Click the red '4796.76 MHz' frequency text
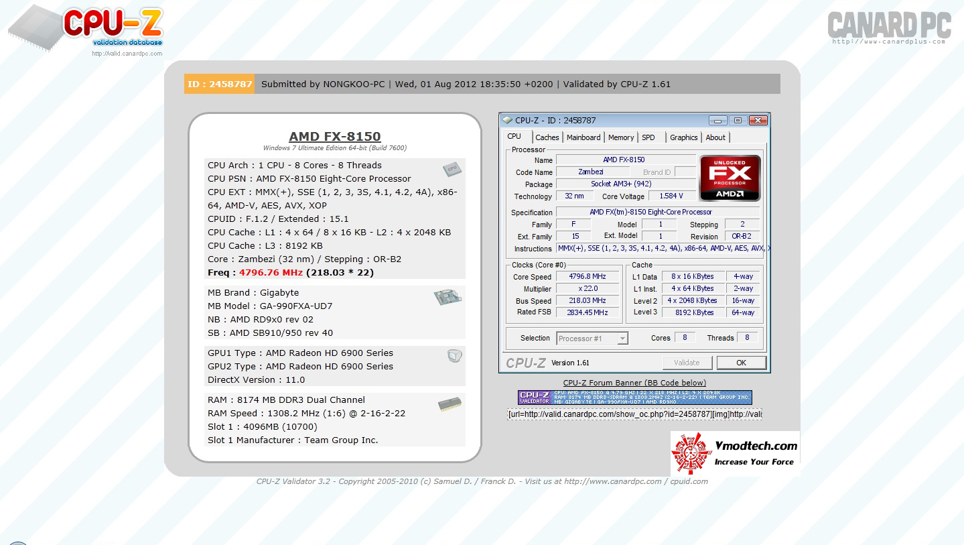Viewport: 964px width, 545px height. coord(271,273)
